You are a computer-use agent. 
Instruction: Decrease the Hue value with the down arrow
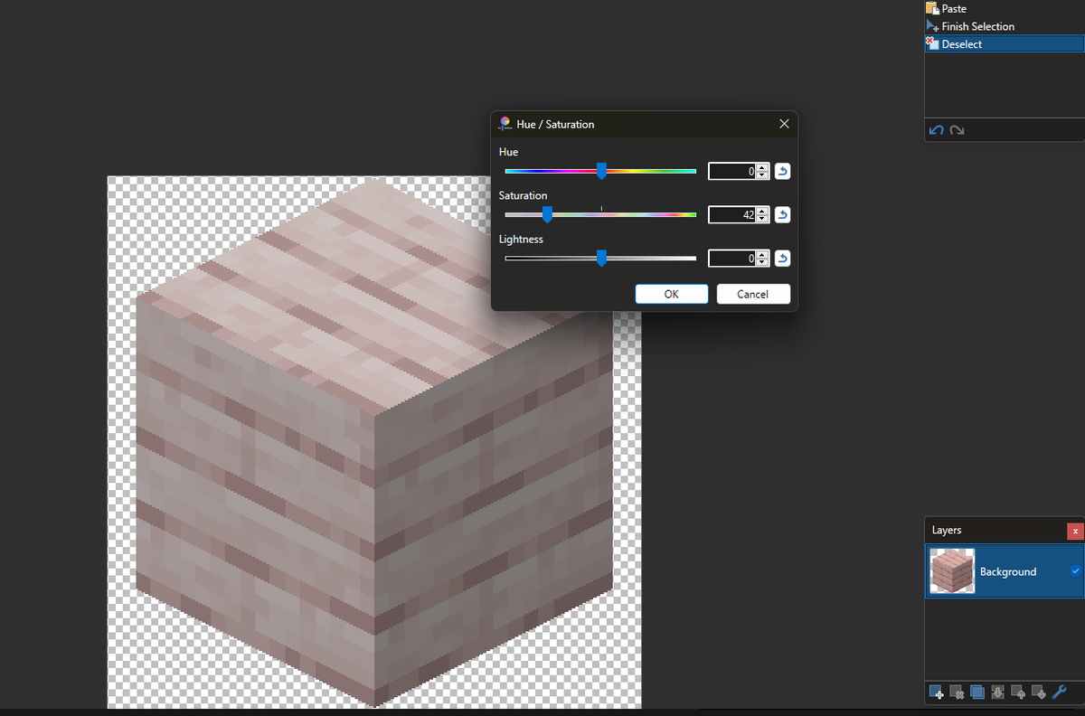pos(762,174)
